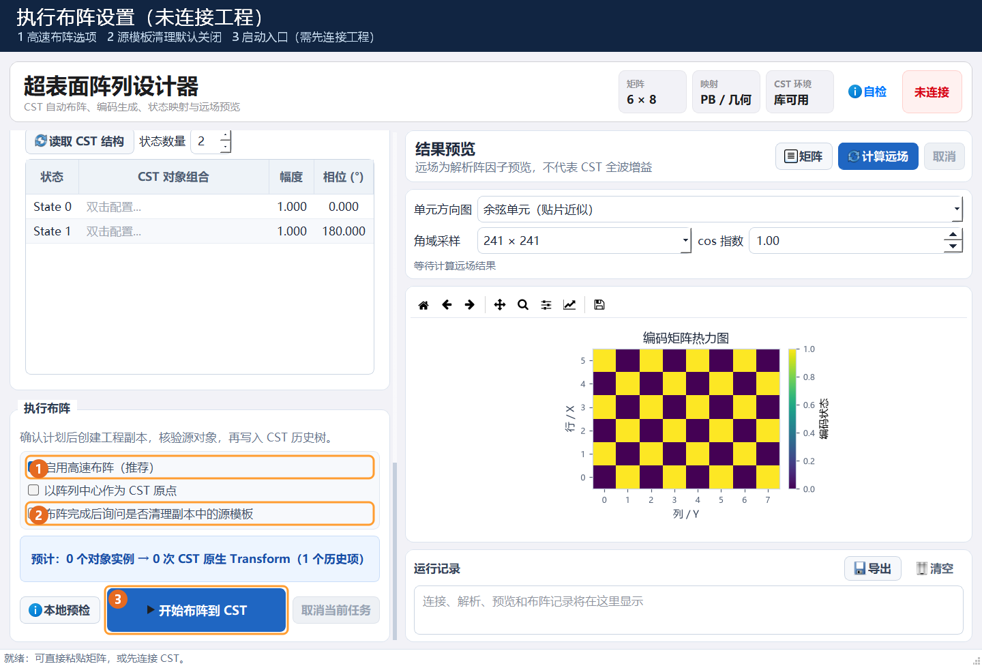Click inside the 运行记录 log text area
The width and height of the screenshot is (982, 666).
pyautogui.click(x=689, y=610)
